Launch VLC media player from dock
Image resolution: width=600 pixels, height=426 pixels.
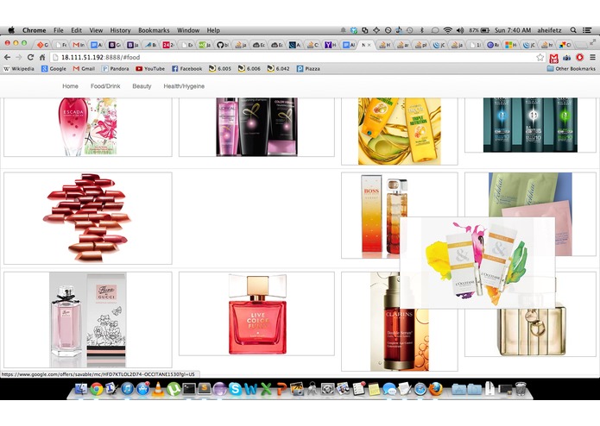coord(158,389)
